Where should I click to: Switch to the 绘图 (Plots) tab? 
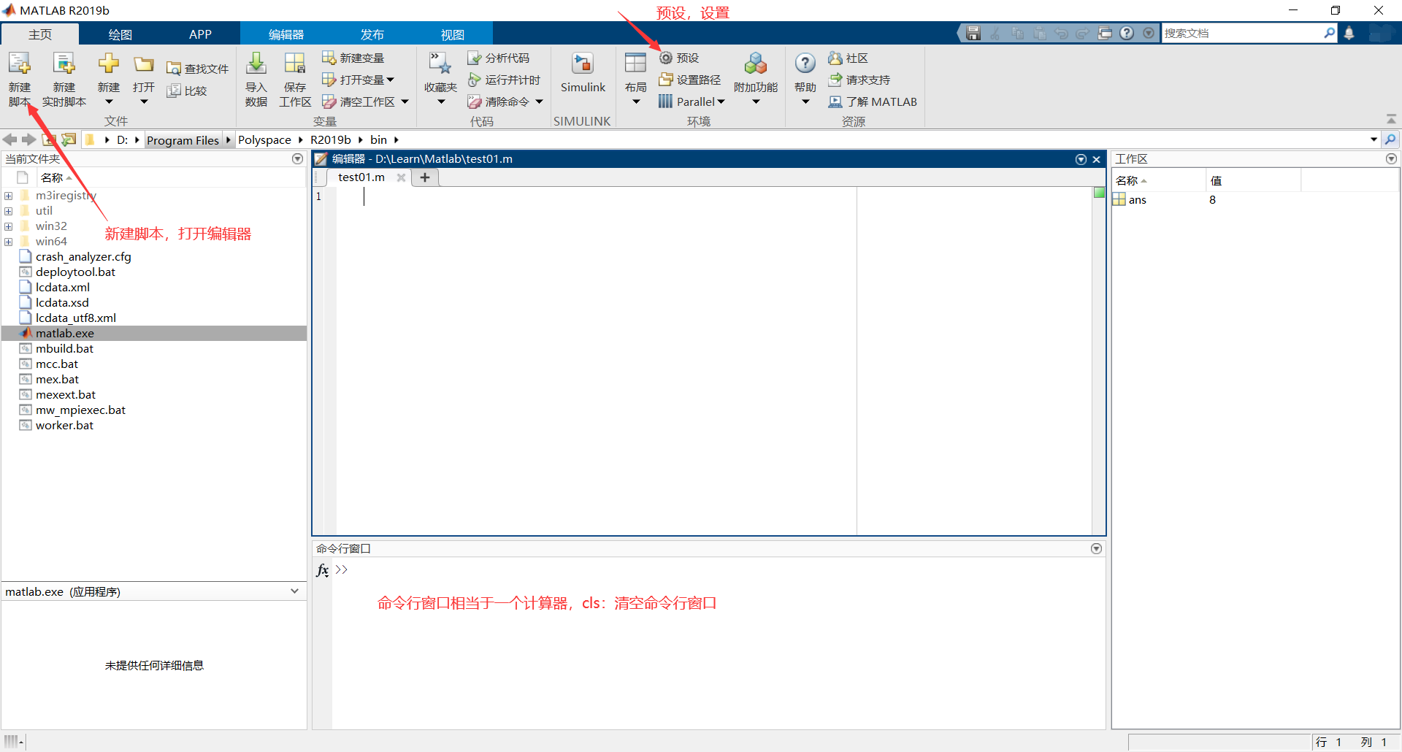click(x=120, y=34)
